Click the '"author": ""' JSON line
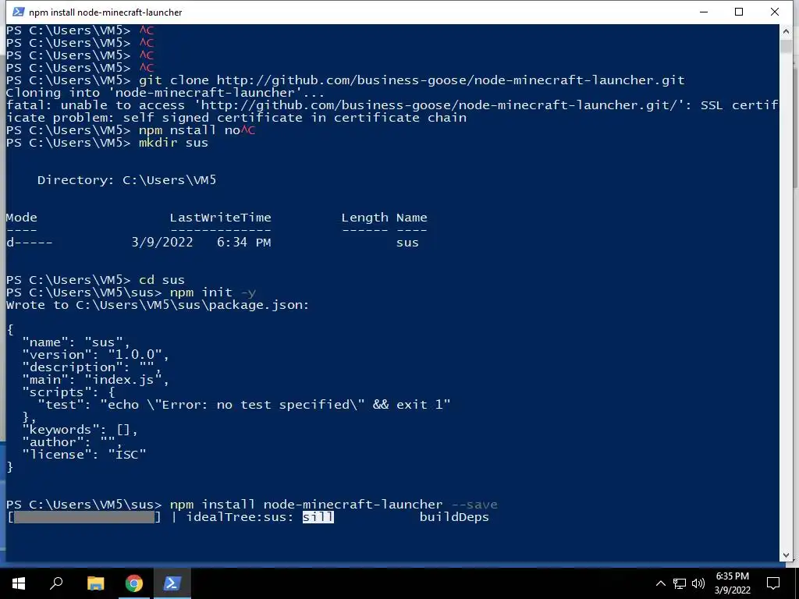 (73, 442)
